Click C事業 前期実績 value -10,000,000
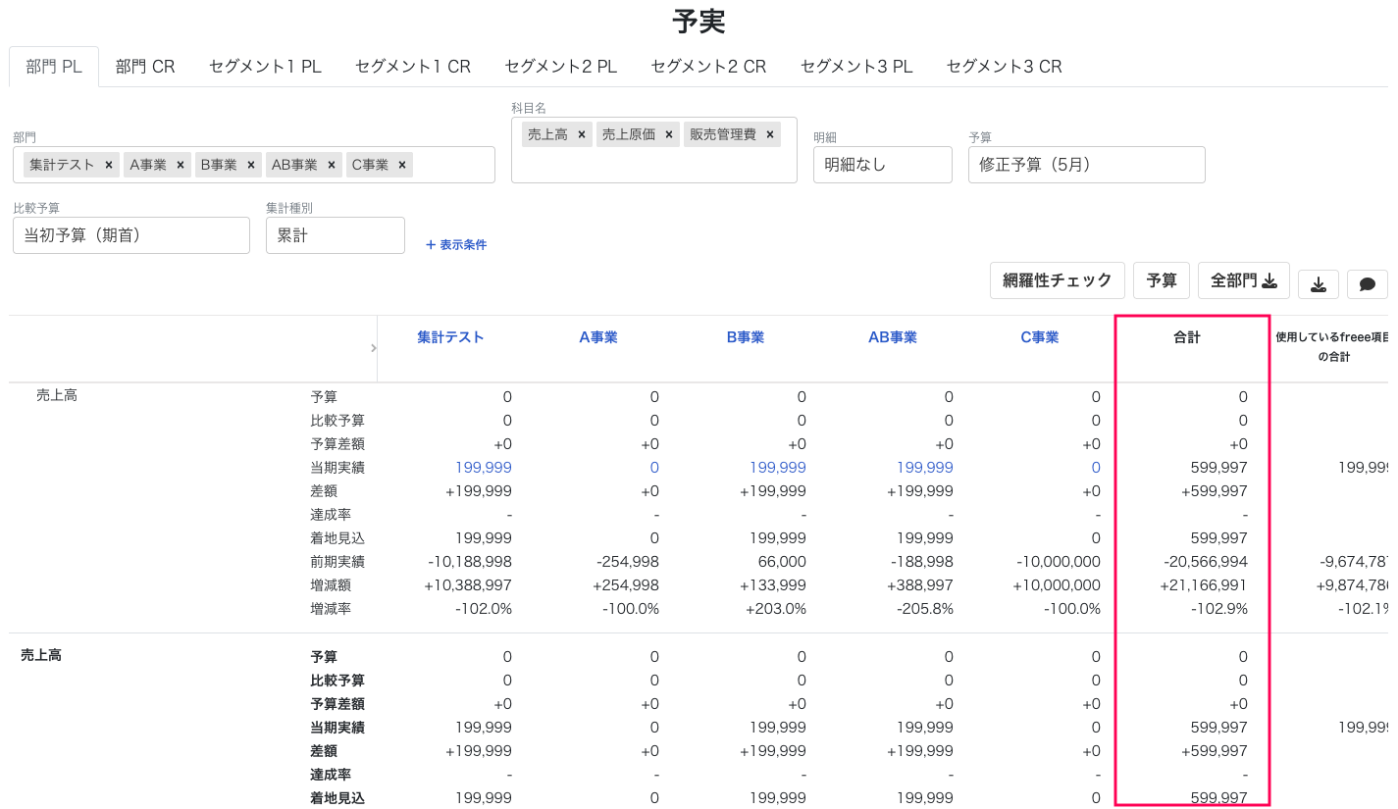Image resolution: width=1398 pixels, height=809 pixels. click(1059, 562)
